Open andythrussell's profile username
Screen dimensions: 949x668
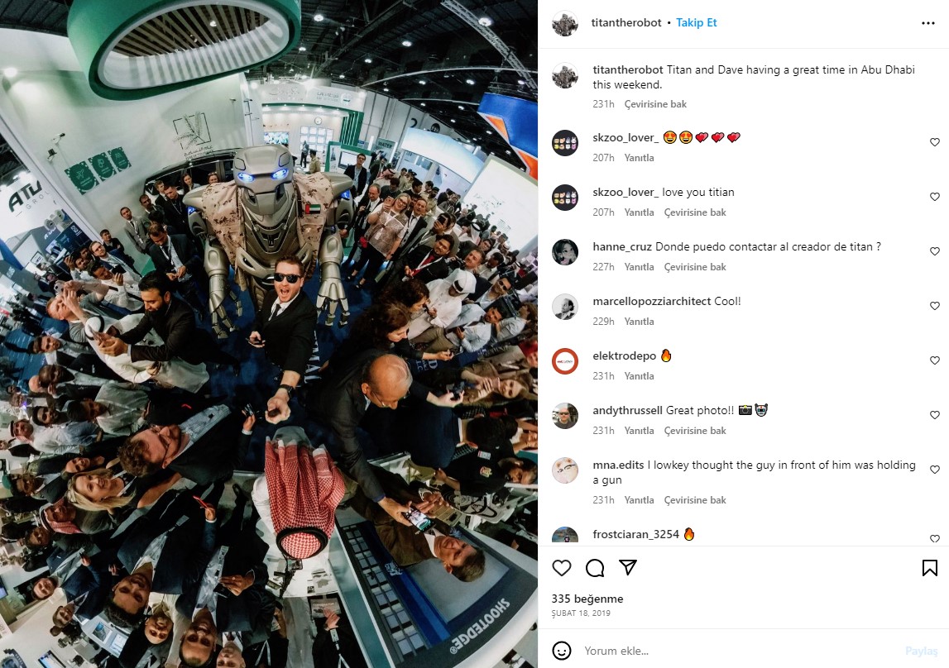(x=628, y=410)
